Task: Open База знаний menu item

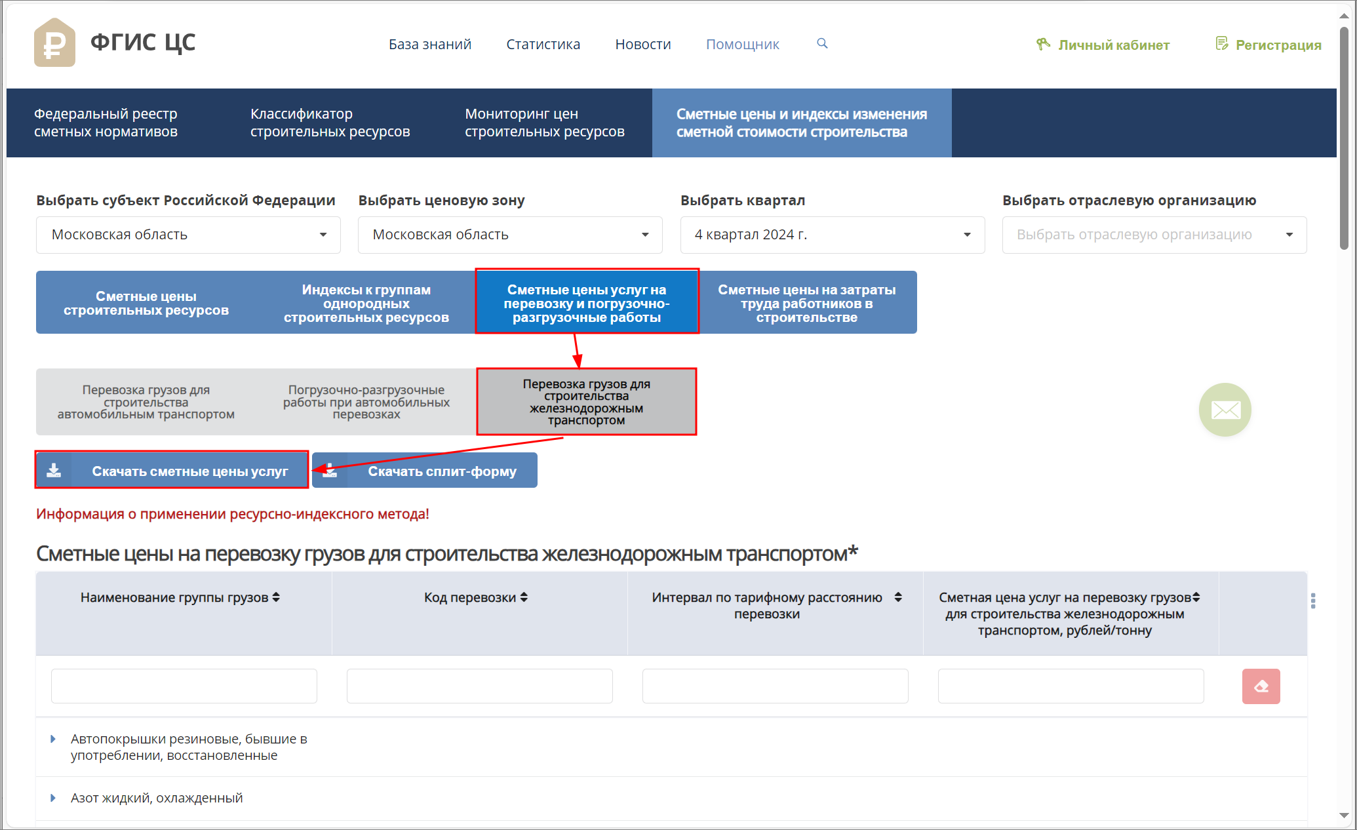Action: point(430,44)
